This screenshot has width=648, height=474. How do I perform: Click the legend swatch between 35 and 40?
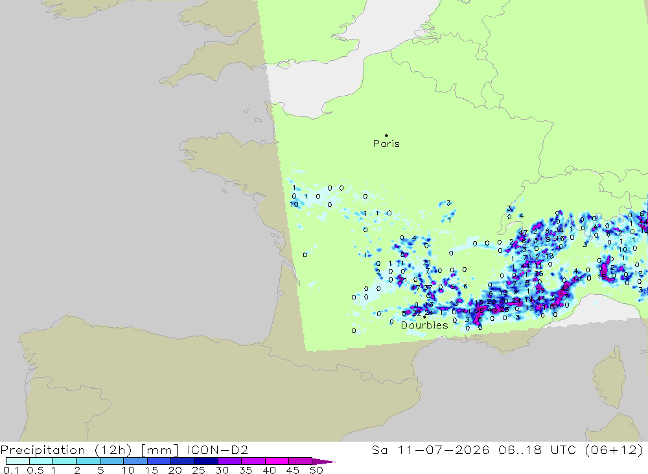click(253, 461)
